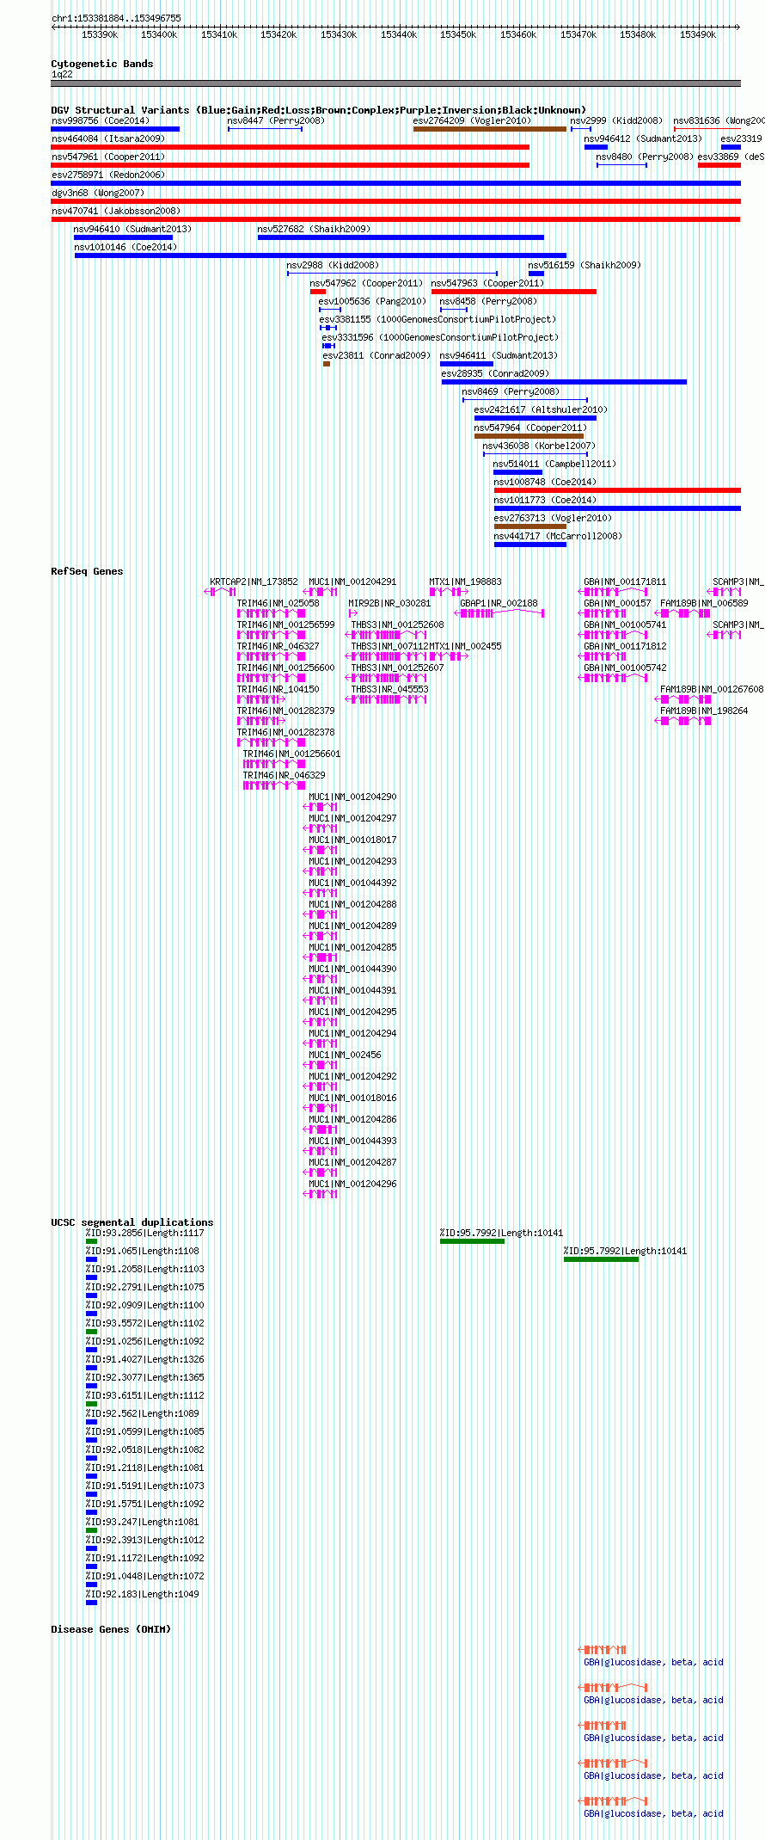Click the MUC1|NM_001018017 transcript glyph

point(320,850)
